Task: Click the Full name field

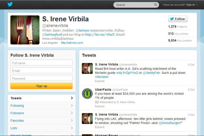Action: [x=42, y=63]
